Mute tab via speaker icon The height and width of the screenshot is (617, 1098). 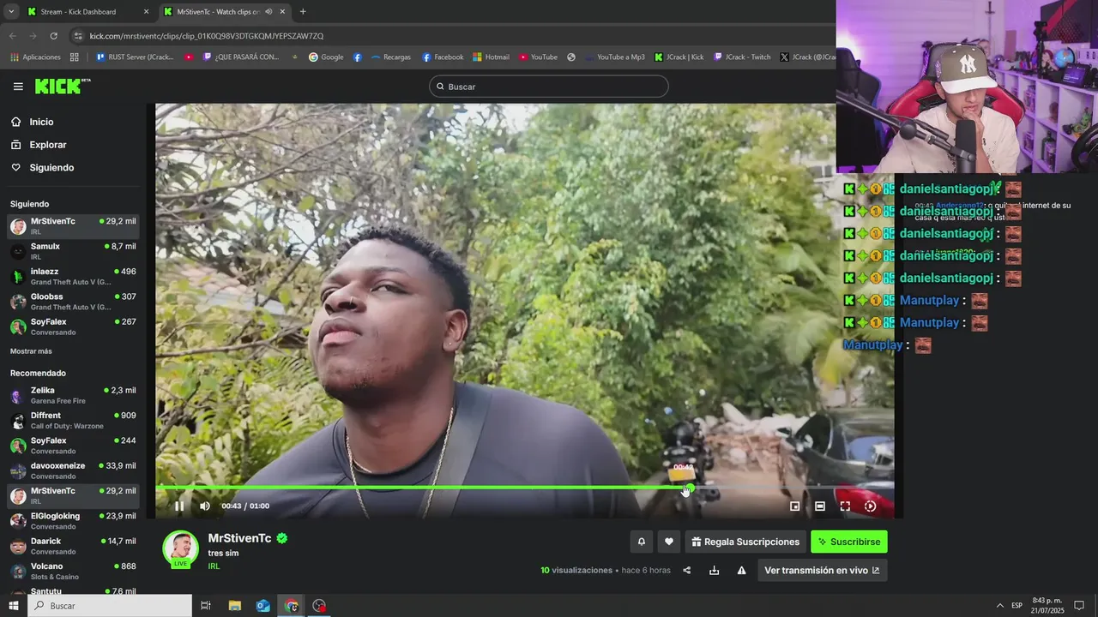(x=268, y=12)
